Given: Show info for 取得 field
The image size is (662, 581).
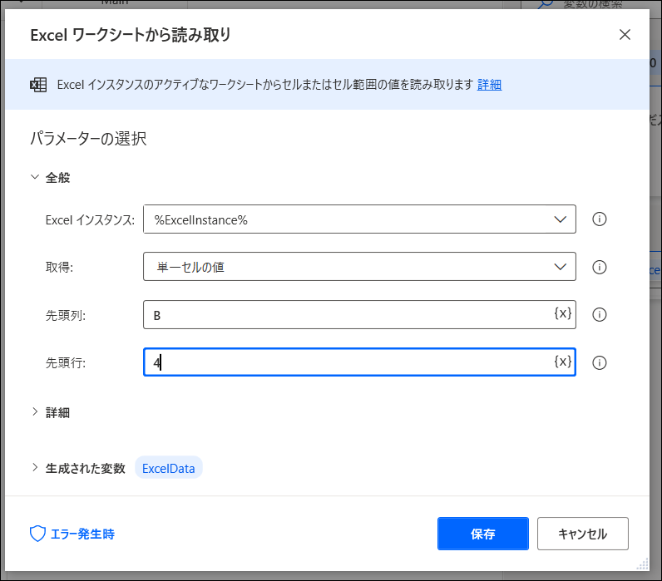Looking at the screenshot, I should (x=599, y=267).
